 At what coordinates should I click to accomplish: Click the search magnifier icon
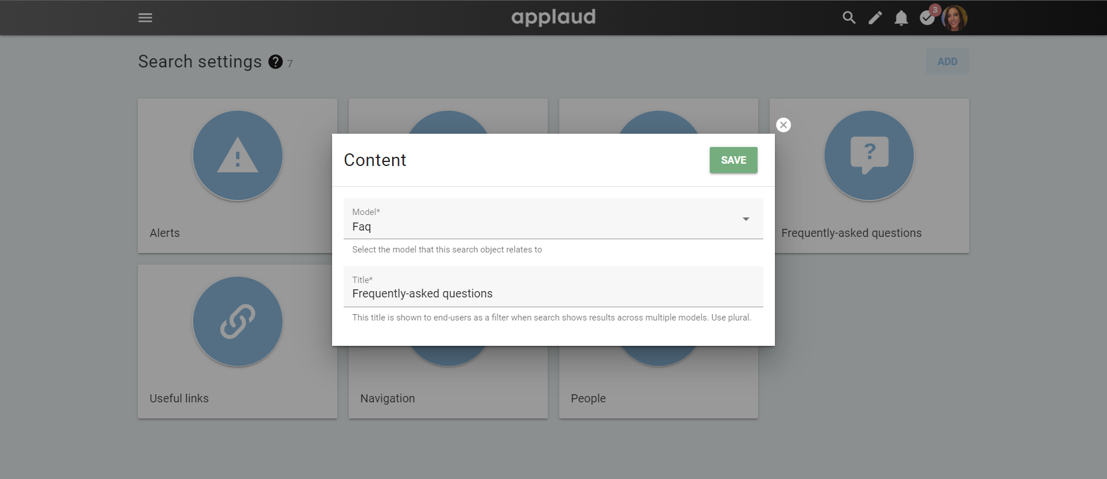849,18
